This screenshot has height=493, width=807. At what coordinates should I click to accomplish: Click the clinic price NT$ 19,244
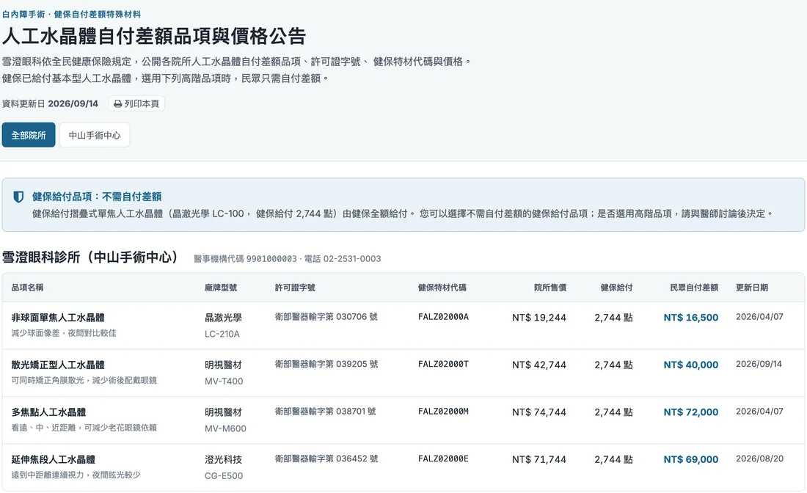click(x=539, y=318)
